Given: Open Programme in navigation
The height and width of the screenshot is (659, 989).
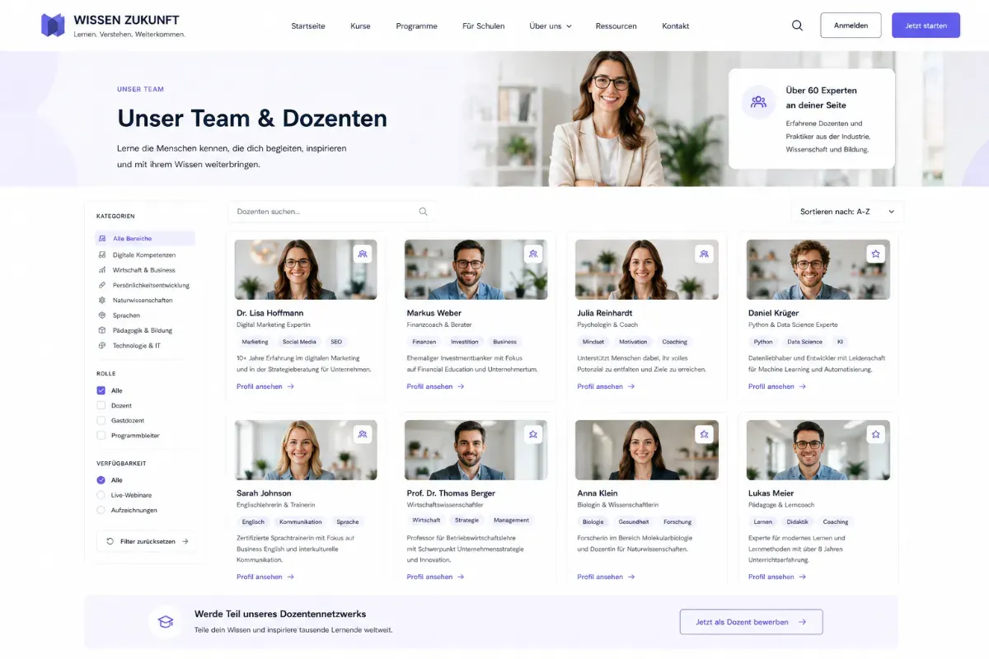Looking at the screenshot, I should [x=416, y=26].
